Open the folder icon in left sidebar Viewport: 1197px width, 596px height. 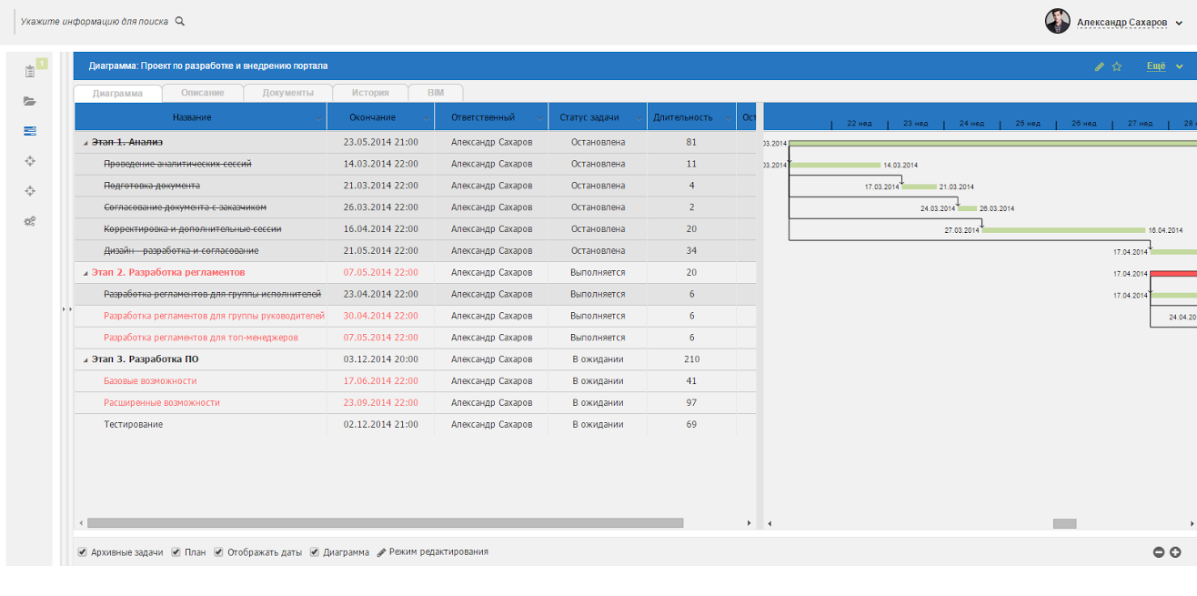(x=30, y=101)
